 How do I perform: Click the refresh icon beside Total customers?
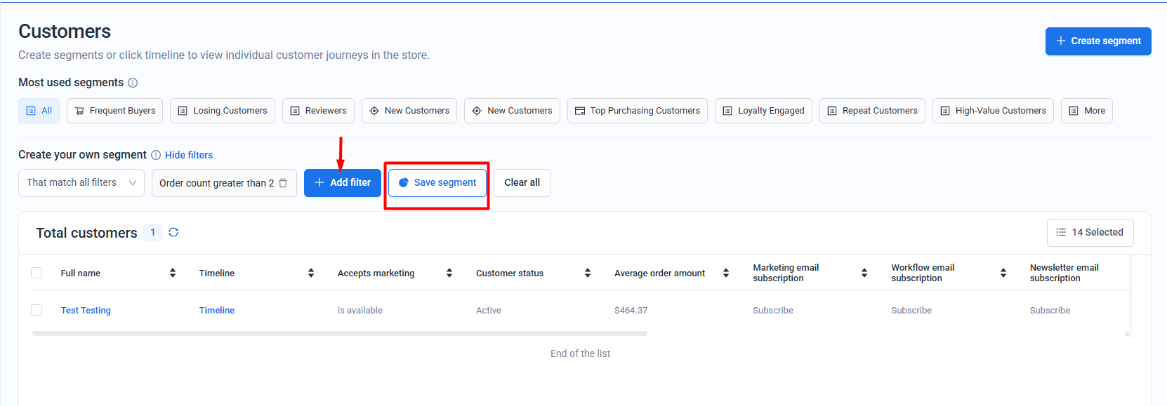pos(173,232)
